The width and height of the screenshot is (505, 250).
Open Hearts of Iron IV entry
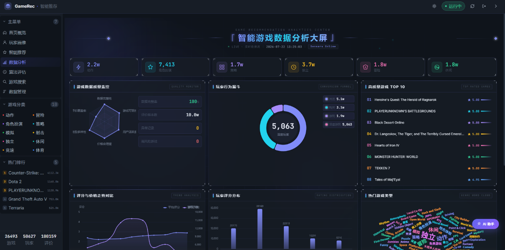pyautogui.click(x=429, y=146)
